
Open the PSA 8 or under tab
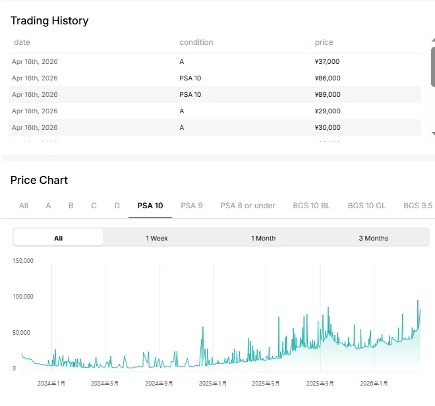[x=248, y=206]
